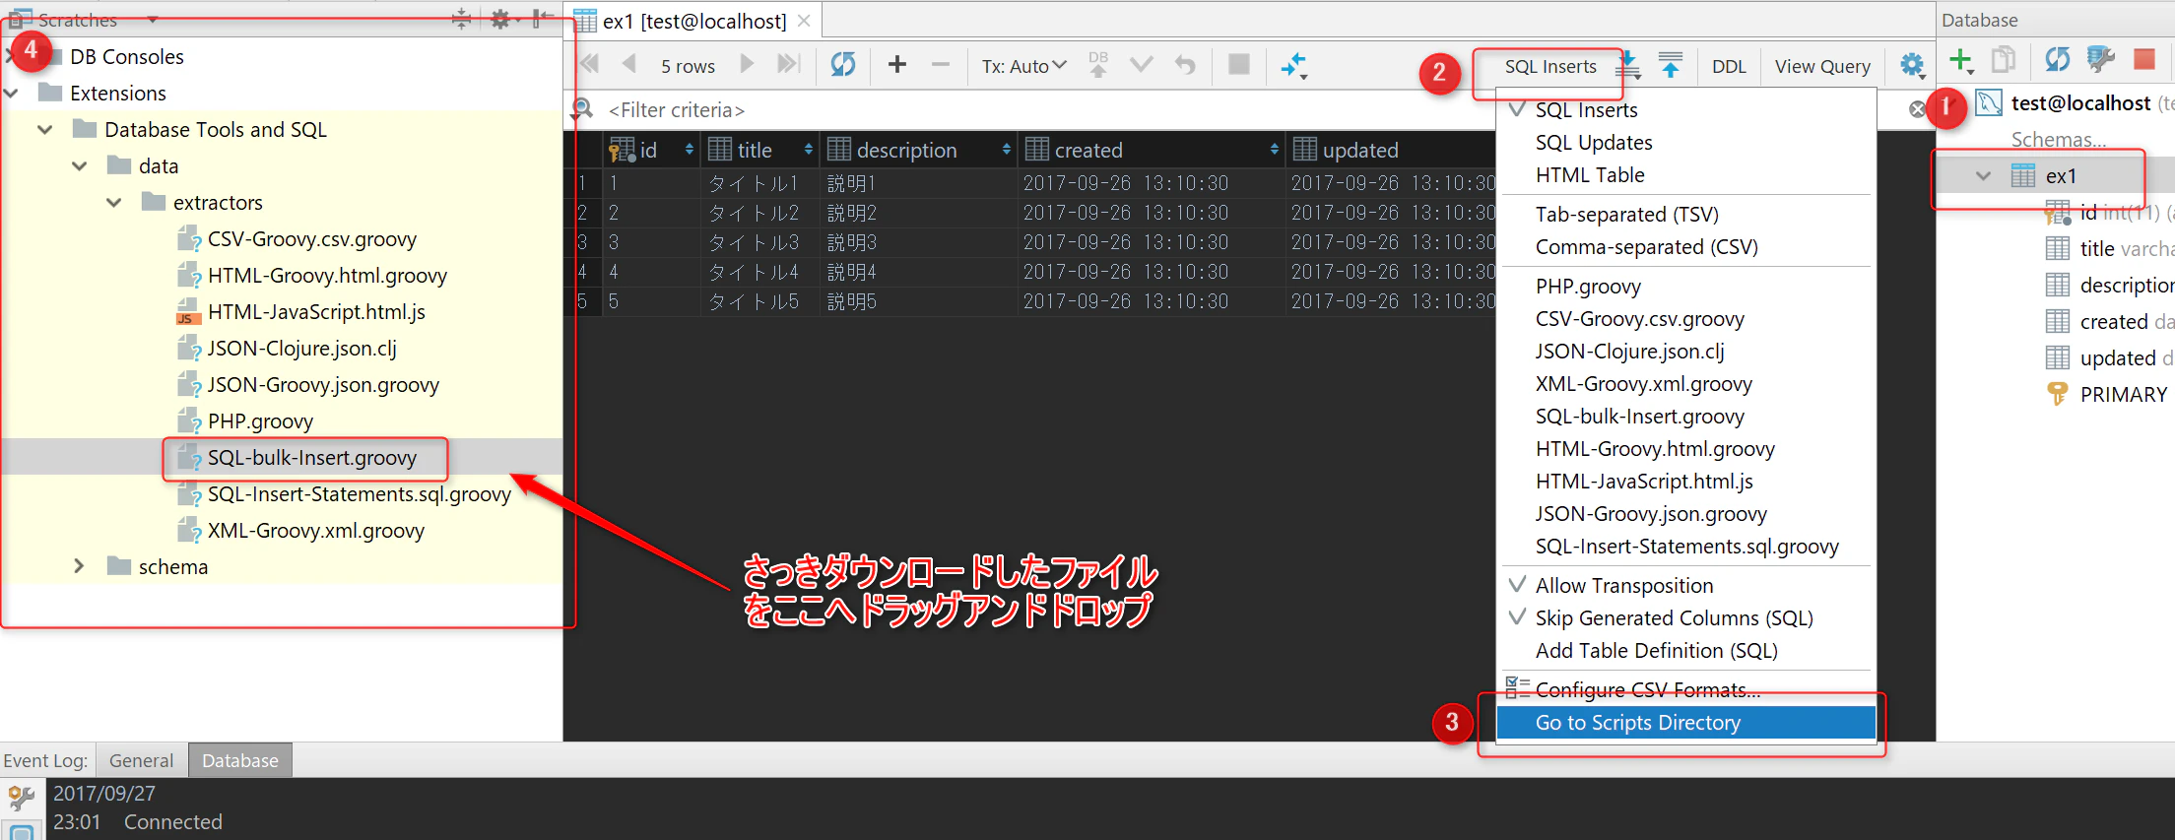Image resolution: width=2175 pixels, height=840 pixels.
Task: Go to the last page of rows
Action: click(787, 65)
